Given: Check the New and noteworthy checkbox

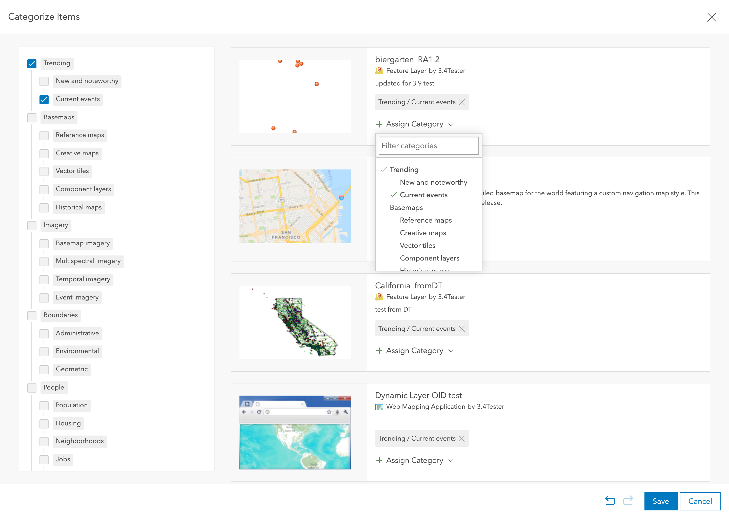Looking at the screenshot, I should pos(44,81).
